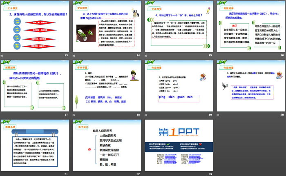
Task: Select slide 14 thumbnail with flower photo
Action: (x=107, y=26)
